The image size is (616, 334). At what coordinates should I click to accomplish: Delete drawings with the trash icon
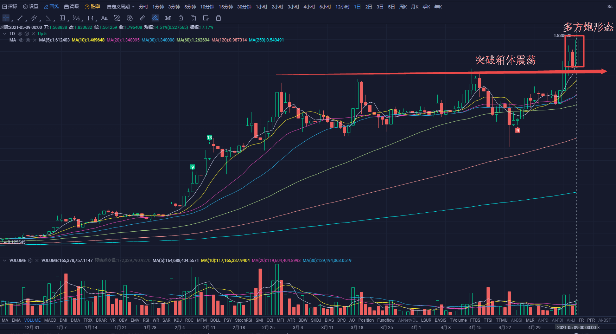pos(218,18)
